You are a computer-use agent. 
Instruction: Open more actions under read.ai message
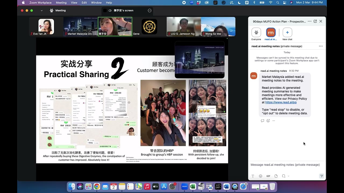pyautogui.click(x=274, y=121)
